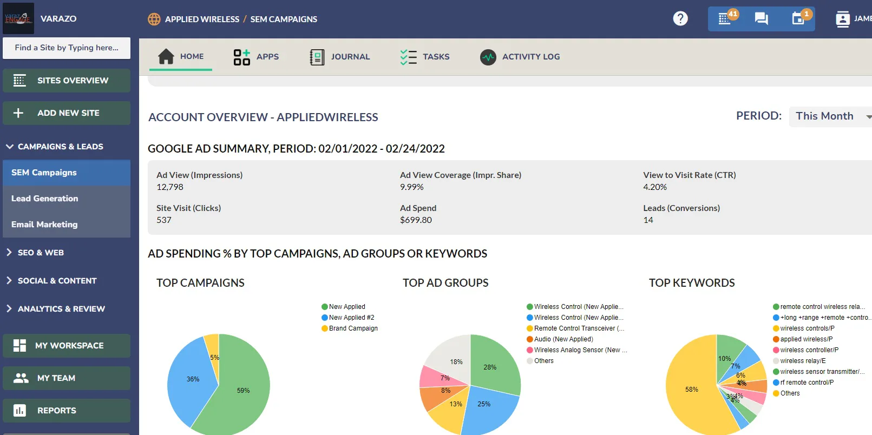Viewport: 872px width, 435px height.
Task: Click the Apps grid-plus icon
Action: coord(241,56)
